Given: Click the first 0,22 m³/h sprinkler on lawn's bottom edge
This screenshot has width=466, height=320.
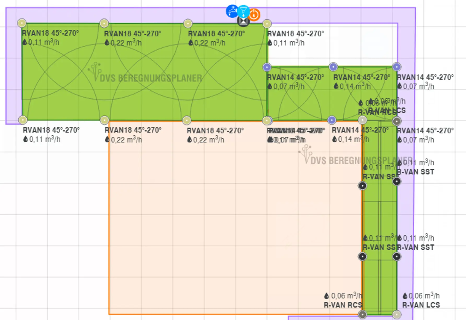Looking at the screenshot, I should click(x=104, y=120).
